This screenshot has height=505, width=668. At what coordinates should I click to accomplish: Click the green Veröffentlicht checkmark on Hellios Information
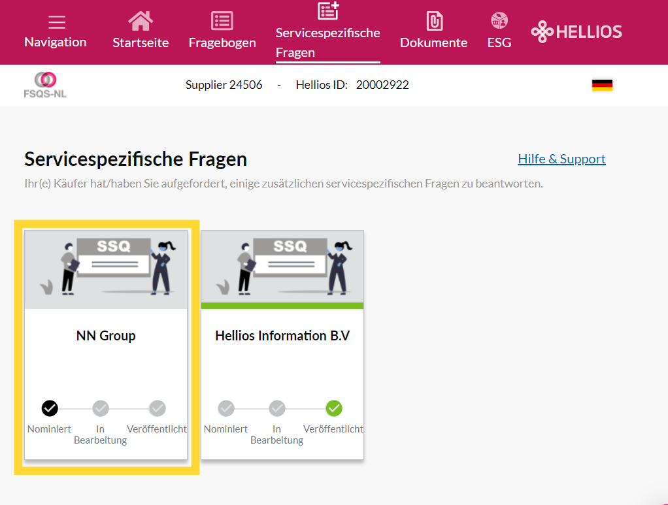pyautogui.click(x=334, y=408)
